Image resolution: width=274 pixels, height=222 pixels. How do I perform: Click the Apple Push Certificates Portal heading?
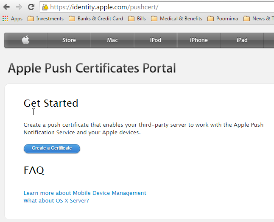click(x=92, y=68)
